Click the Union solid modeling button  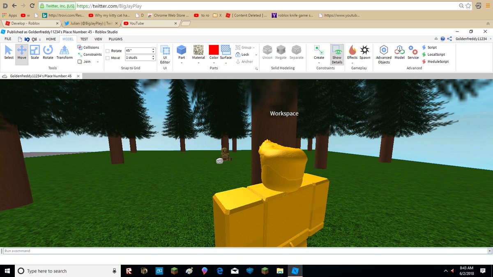tap(267, 53)
